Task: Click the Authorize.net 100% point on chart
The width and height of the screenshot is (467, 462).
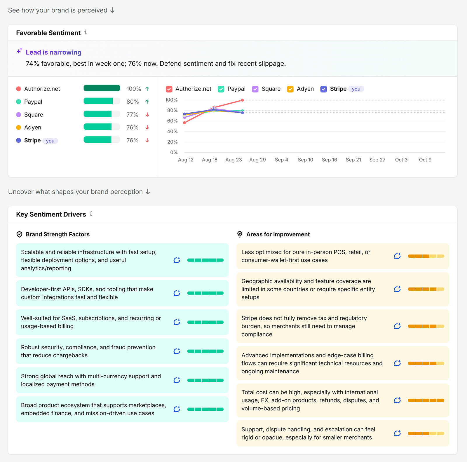Action: [x=242, y=100]
